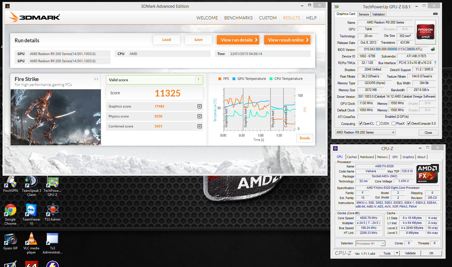Expand the Combined score details
This screenshot has height=267, width=452.
click(x=200, y=126)
